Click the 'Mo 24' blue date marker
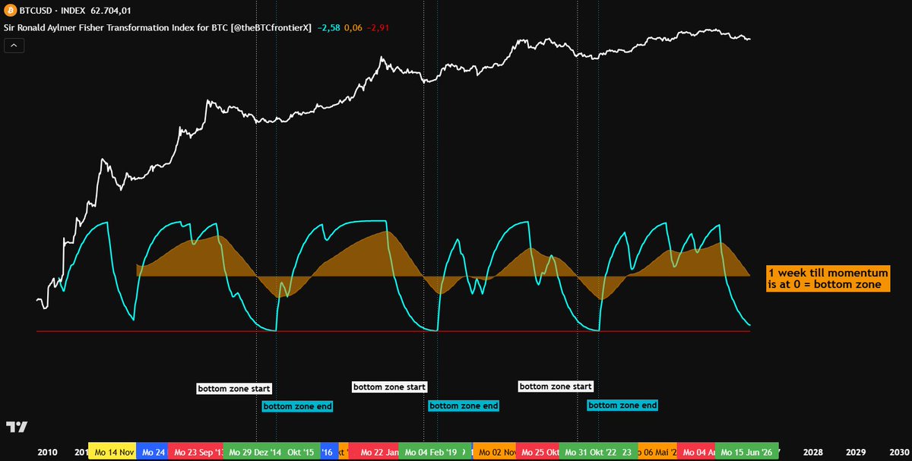 point(151,452)
